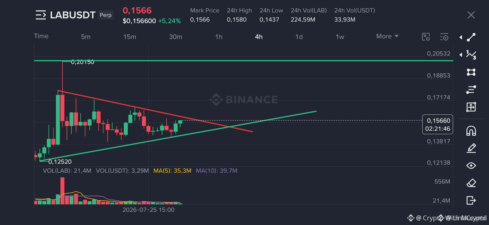Screen dimensions: 489x225
Task: Click the 0,20150 high price label
Action: 82,62
